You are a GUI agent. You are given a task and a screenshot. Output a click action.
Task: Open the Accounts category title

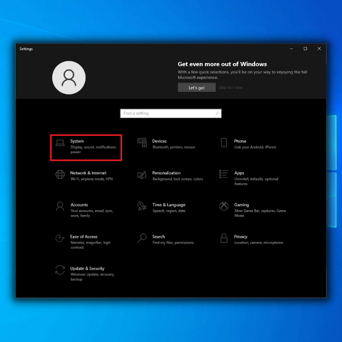[x=79, y=205]
